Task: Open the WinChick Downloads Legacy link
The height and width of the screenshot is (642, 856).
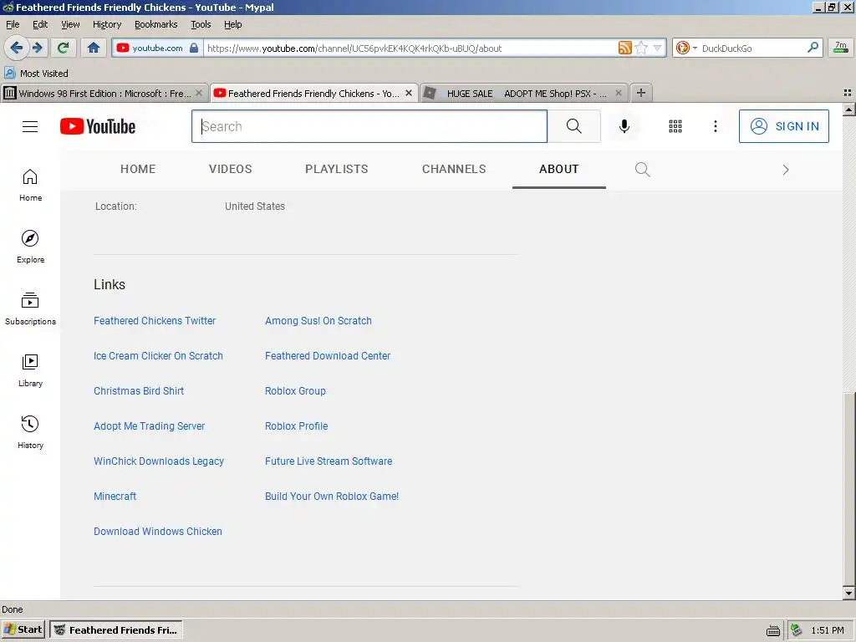Action: pyautogui.click(x=159, y=461)
